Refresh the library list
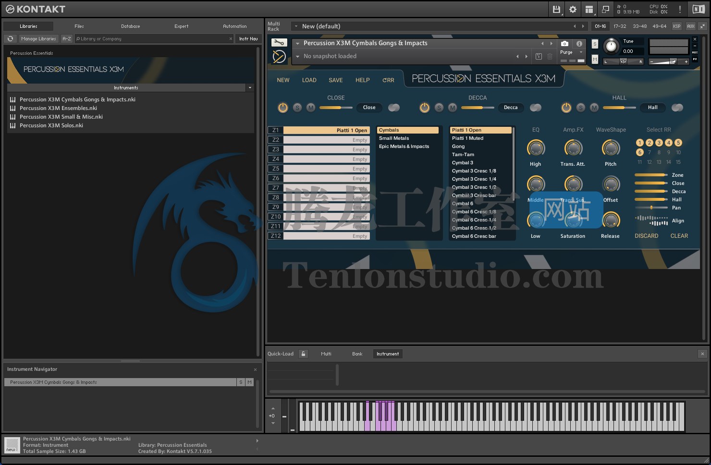Screen dimensions: 711x465 [x=10, y=39]
